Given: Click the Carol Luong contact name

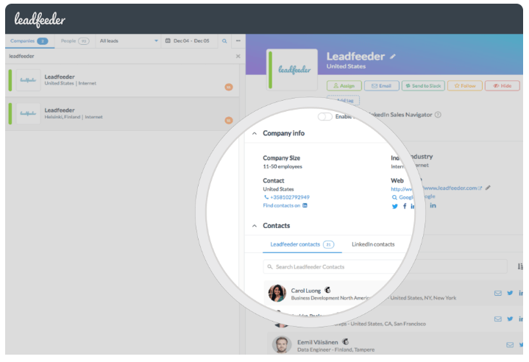Looking at the screenshot, I should pyautogui.click(x=306, y=291).
